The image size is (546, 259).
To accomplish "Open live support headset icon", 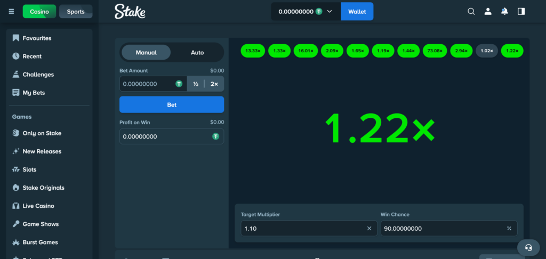I will pyautogui.click(x=528, y=247).
